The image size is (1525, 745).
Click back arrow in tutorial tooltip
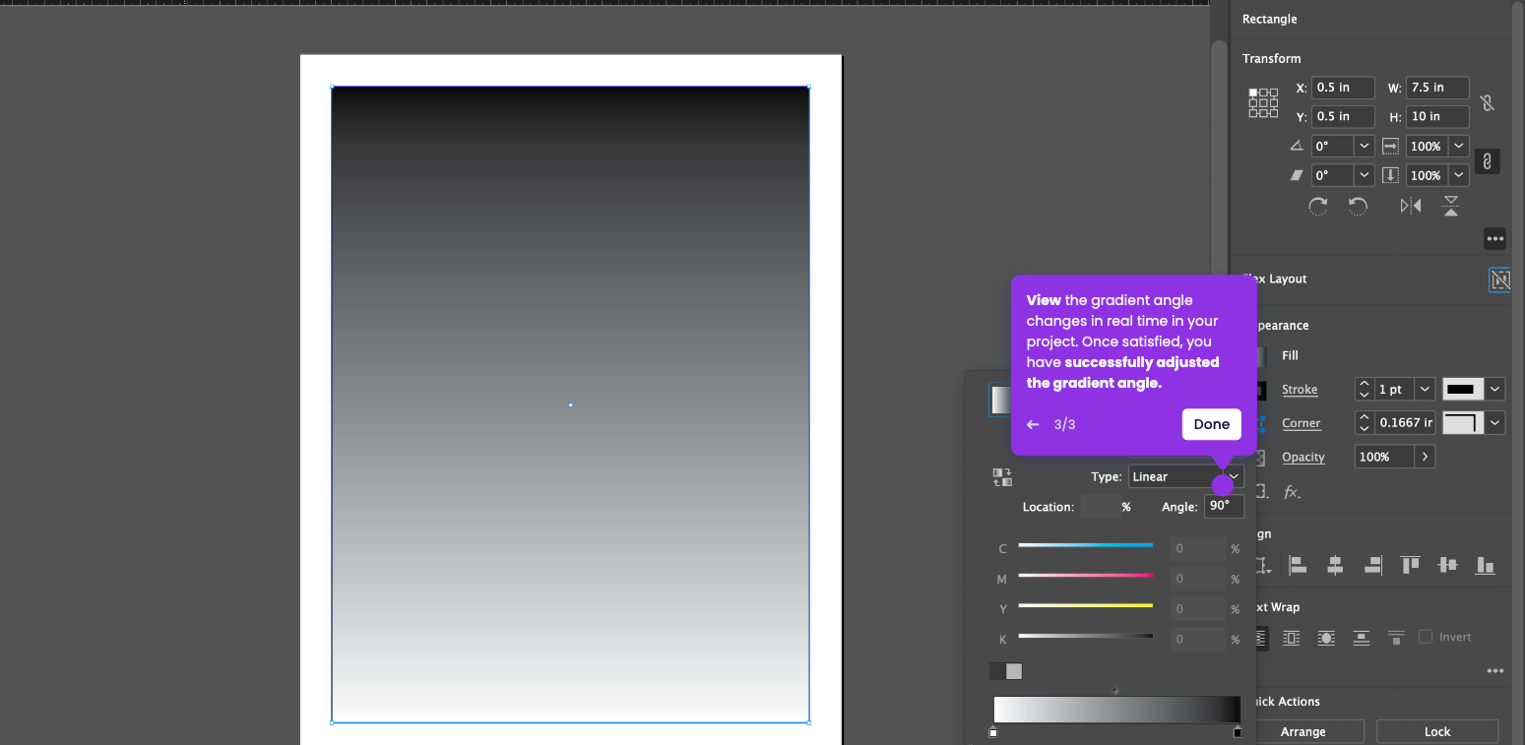(1033, 425)
